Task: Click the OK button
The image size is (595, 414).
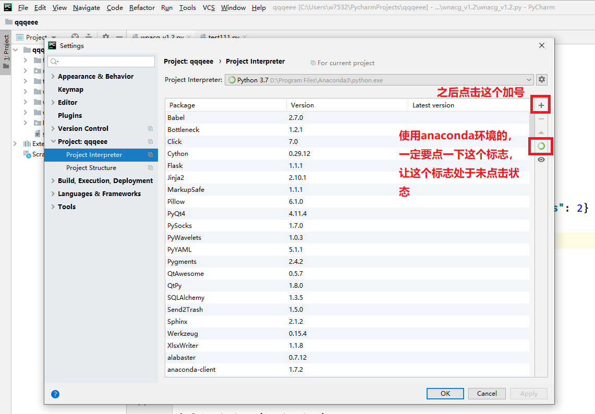Action: tap(445, 394)
